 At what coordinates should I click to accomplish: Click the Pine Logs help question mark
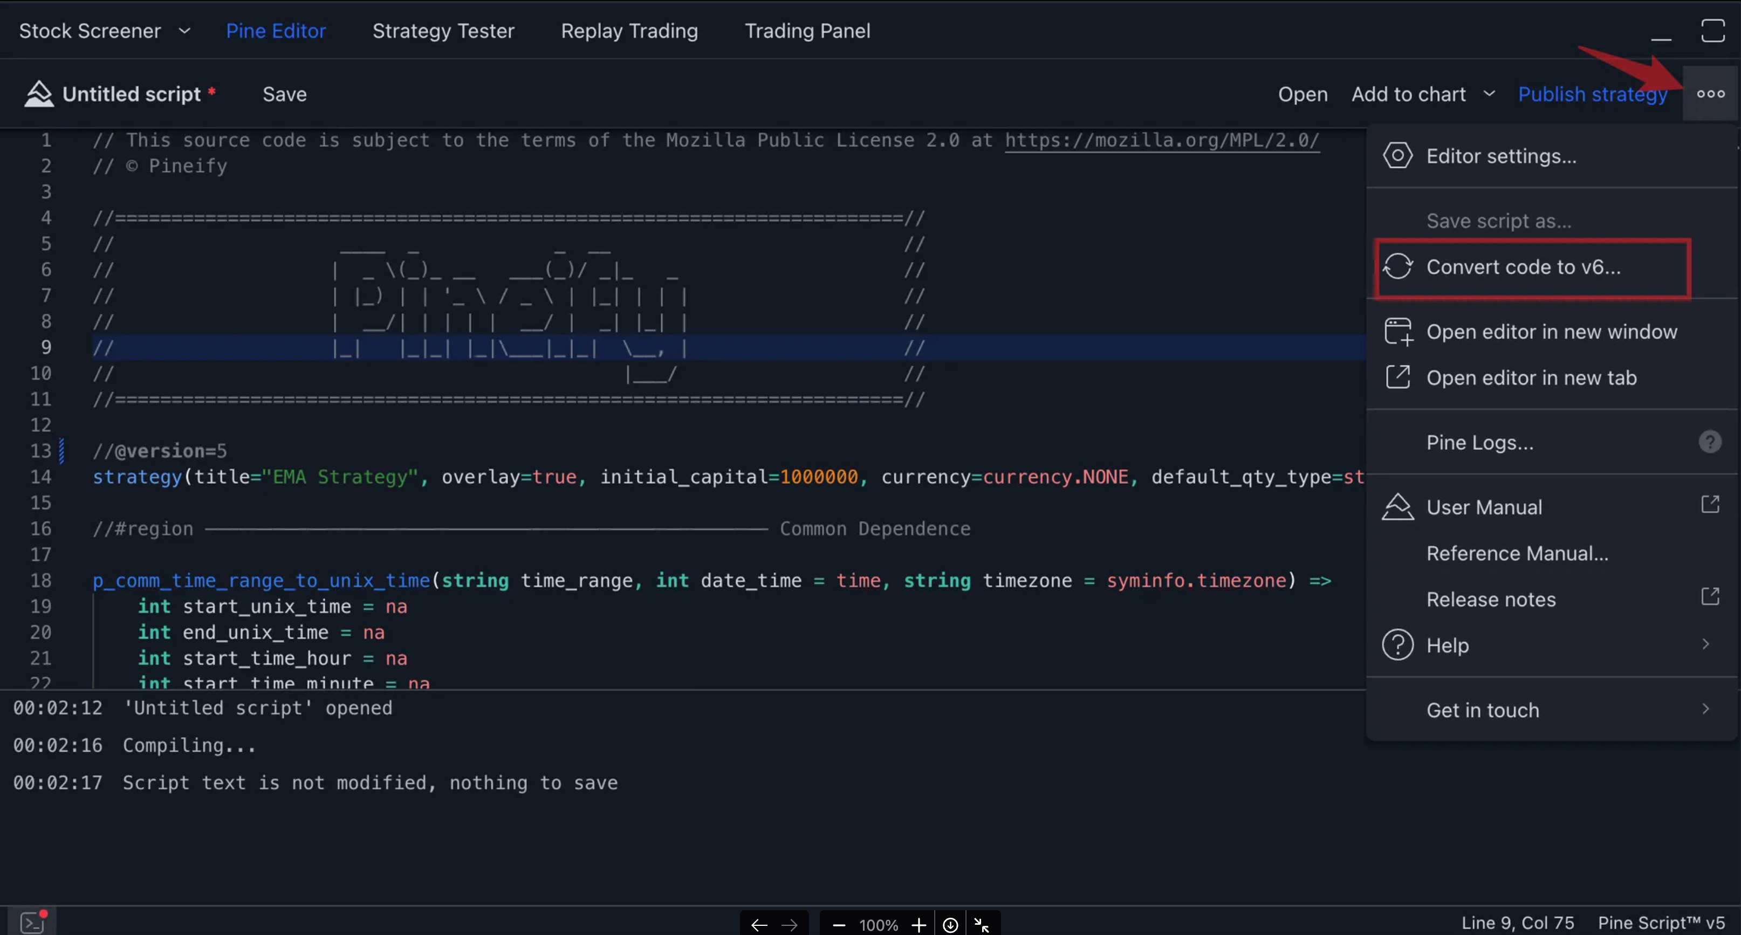[1709, 443]
